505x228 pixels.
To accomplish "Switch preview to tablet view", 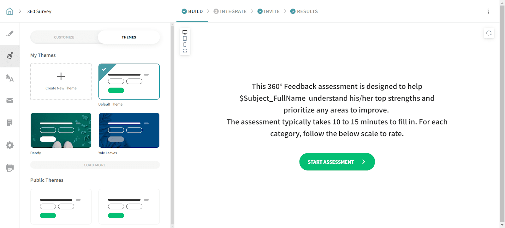I will (185, 38).
